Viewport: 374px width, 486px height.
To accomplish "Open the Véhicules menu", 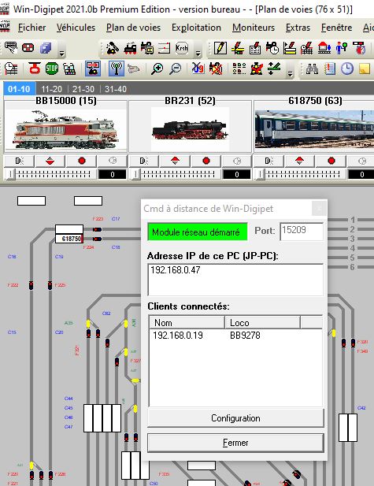I will [76, 28].
